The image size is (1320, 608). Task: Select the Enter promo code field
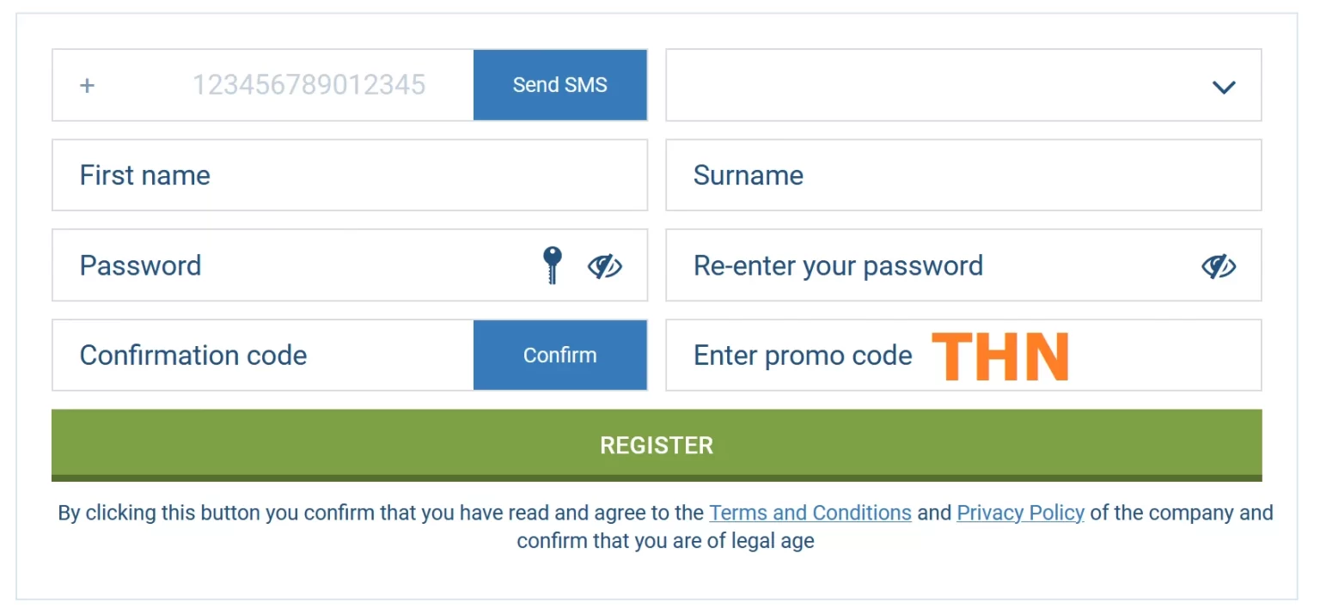(963, 355)
